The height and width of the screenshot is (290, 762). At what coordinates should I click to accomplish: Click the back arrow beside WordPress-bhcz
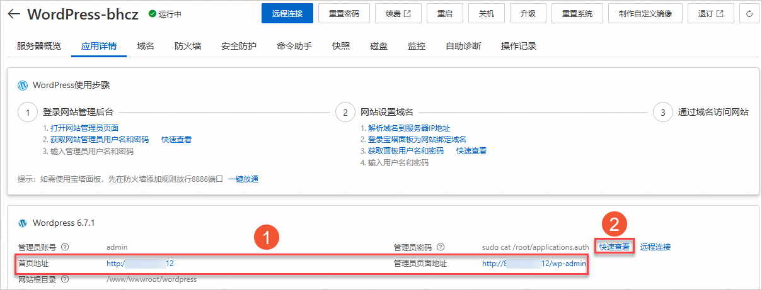[14, 14]
